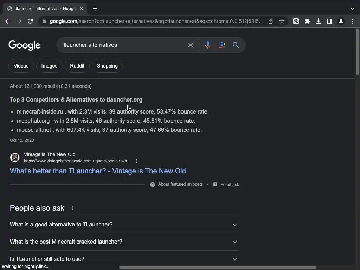Toggle the side panel
Viewport: 360px width, 270px height.
(x=330, y=21)
